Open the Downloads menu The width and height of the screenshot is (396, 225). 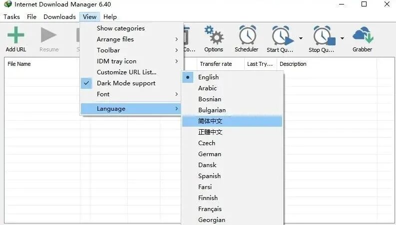(59, 17)
